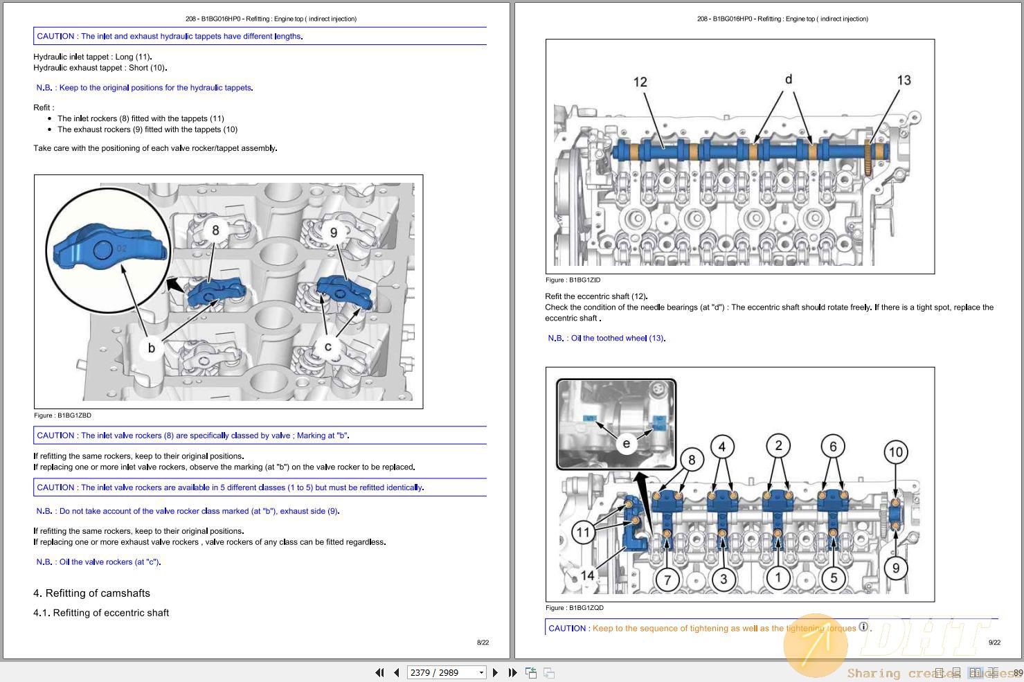The height and width of the screenshot is (682, 1024).
Task: Click 'Refit the eccentric shaft (12).'
Action: pos(596,296)
